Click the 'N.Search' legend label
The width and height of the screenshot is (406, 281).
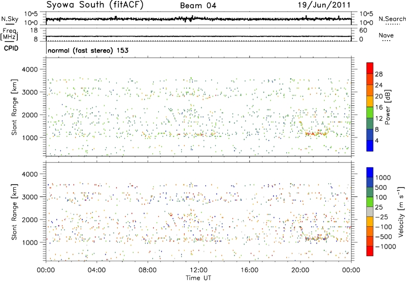pyautogui.click(x=392, y=19)
